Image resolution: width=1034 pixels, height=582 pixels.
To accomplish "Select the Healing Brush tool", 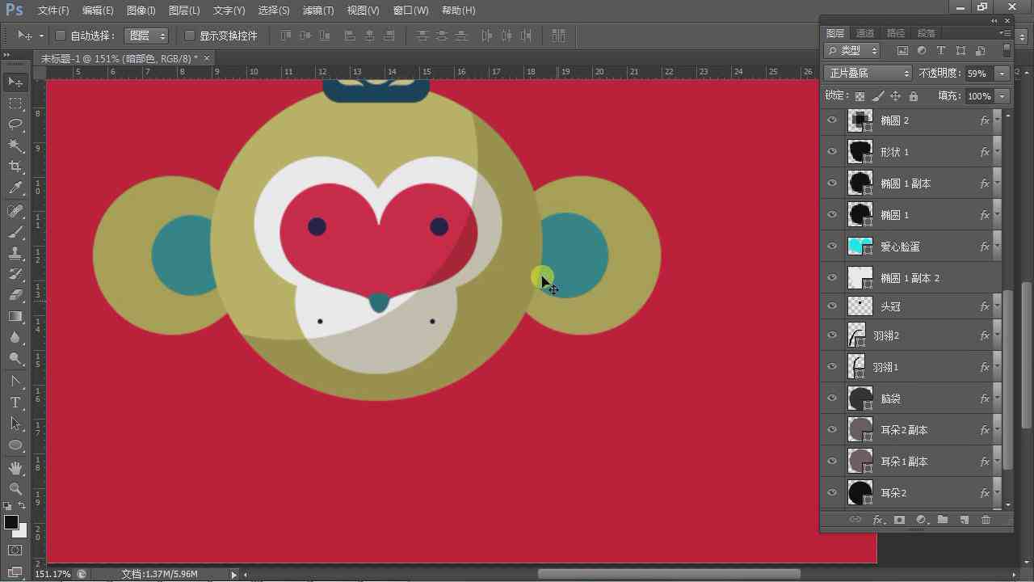I will click(15, 211).
